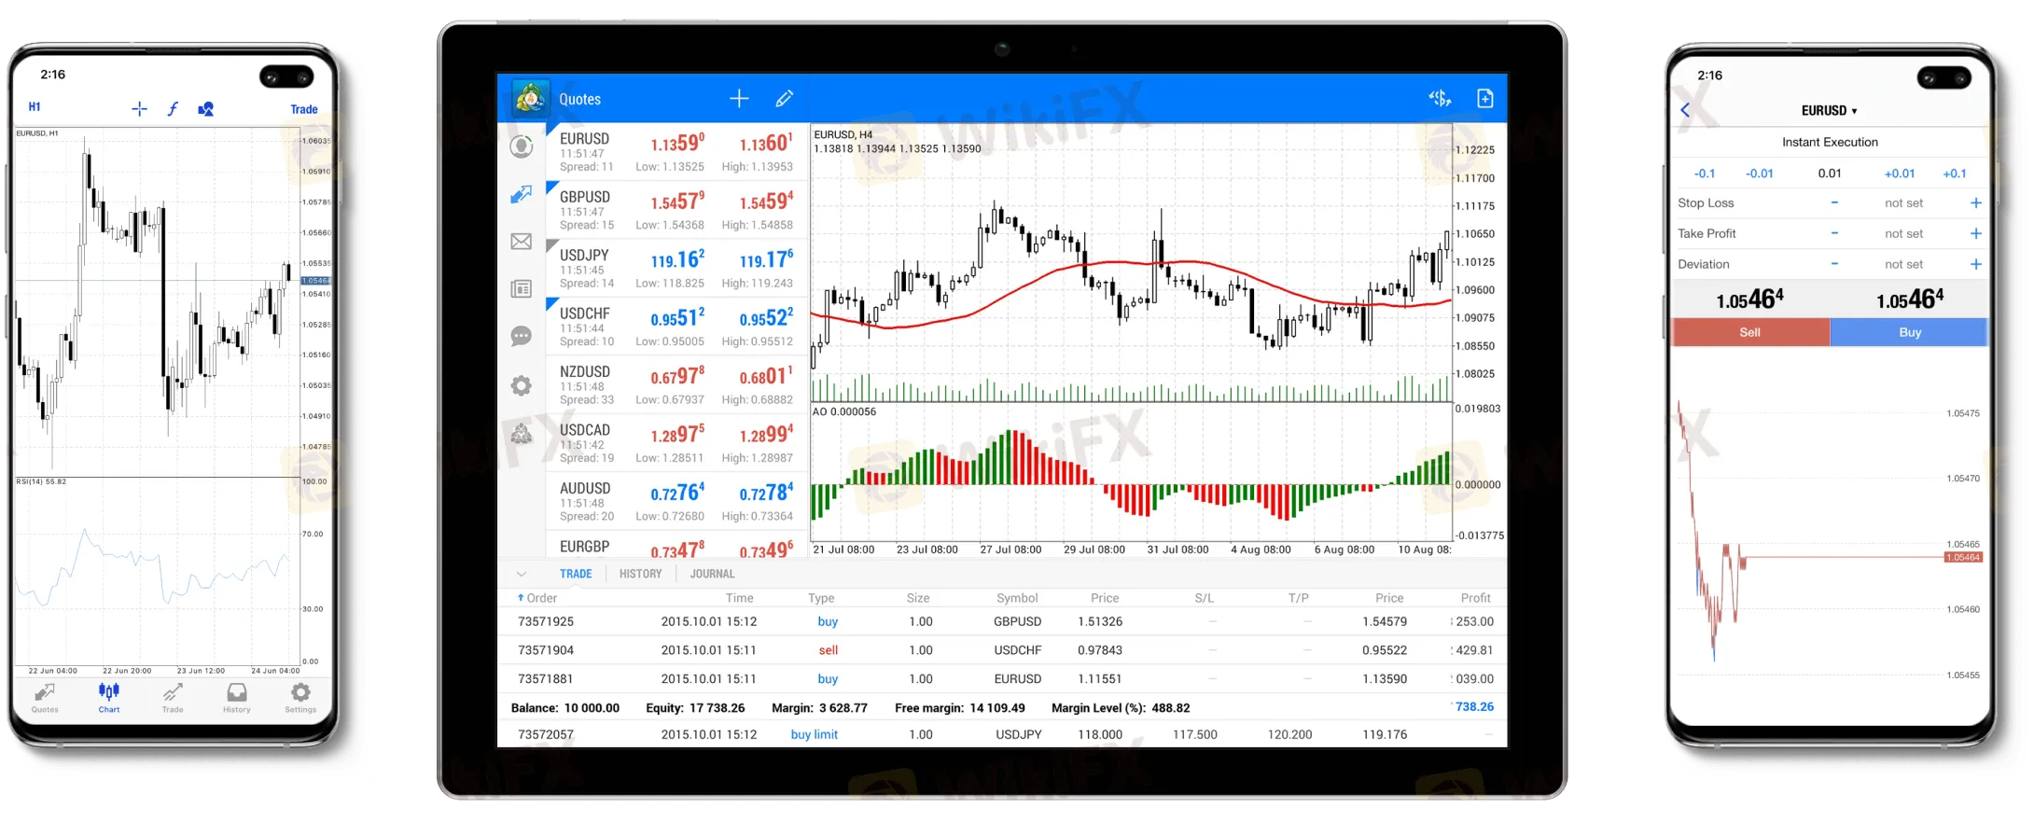Click the Balance 10 000.00 summary row

[x=1002, y=707]
